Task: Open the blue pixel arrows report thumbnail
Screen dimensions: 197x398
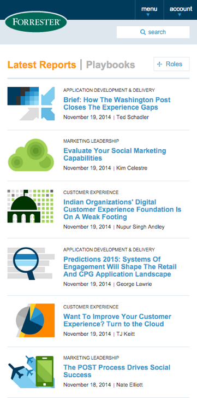Action: point(31,103)
